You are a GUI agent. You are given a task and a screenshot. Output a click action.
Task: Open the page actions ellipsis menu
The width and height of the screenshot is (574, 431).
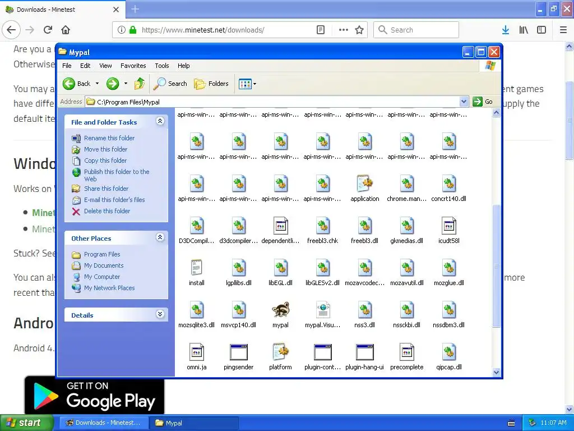pyautogui.click(x=344, y=30)
